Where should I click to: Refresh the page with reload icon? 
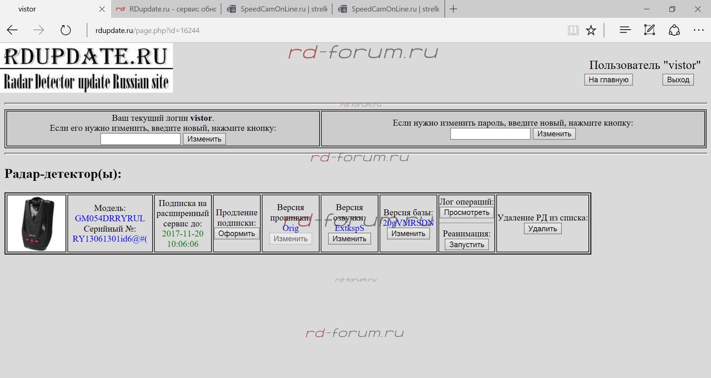[66, 30]
